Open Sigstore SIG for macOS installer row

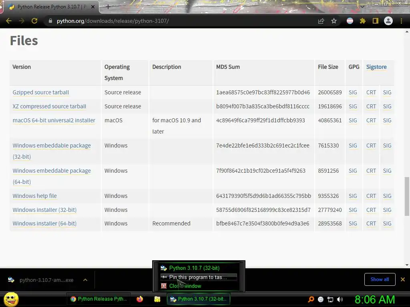(387, 120)
